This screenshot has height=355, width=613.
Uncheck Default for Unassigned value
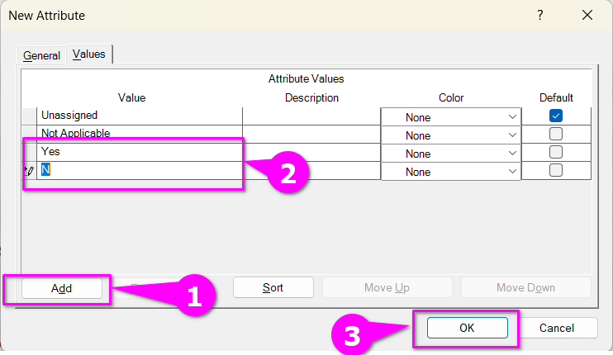[x=556, y=116]
